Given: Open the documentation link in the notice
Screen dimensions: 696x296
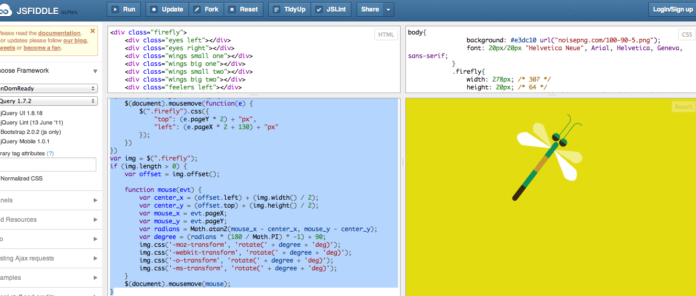Looking at the screenshot, I should click(59, 33).
